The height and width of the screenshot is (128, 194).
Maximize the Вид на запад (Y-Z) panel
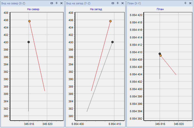pyautogui.click(x=113, y=3)
